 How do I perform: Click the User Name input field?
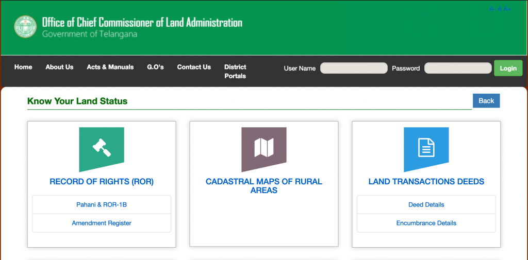click(354, 68)
